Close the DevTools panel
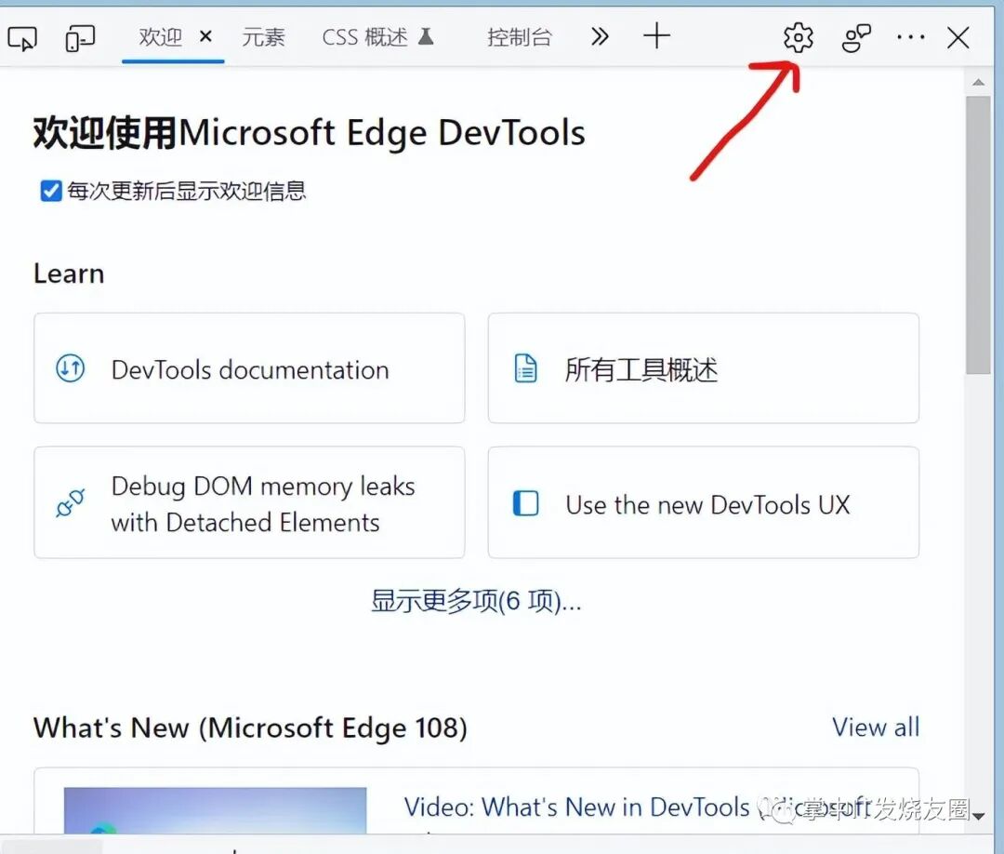 pyautogui.click(x=958, y=38)
